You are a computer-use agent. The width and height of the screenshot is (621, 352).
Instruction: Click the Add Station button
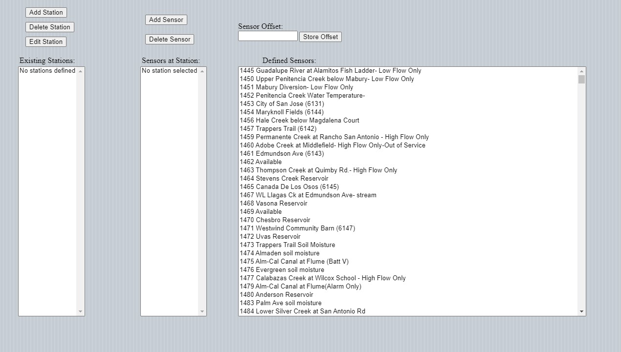coord(46,12)
